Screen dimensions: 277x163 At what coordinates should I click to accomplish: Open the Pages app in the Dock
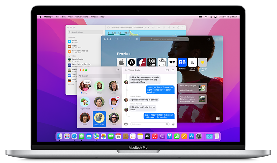pos(184,136)
